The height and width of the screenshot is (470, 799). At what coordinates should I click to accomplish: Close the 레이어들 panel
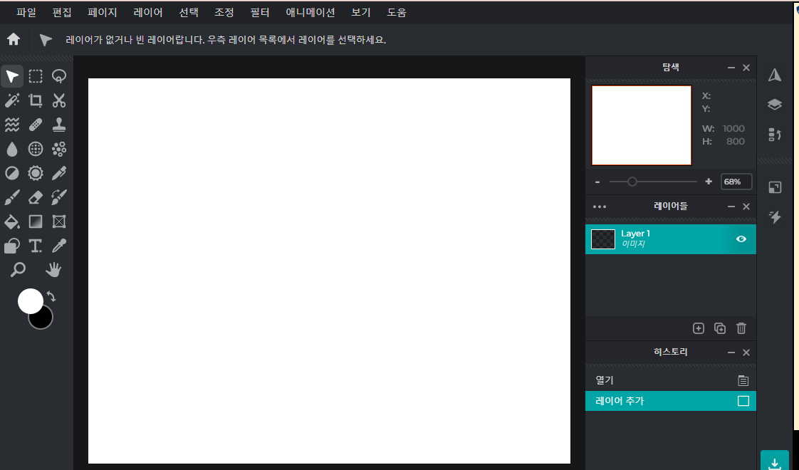click(746, 207)
